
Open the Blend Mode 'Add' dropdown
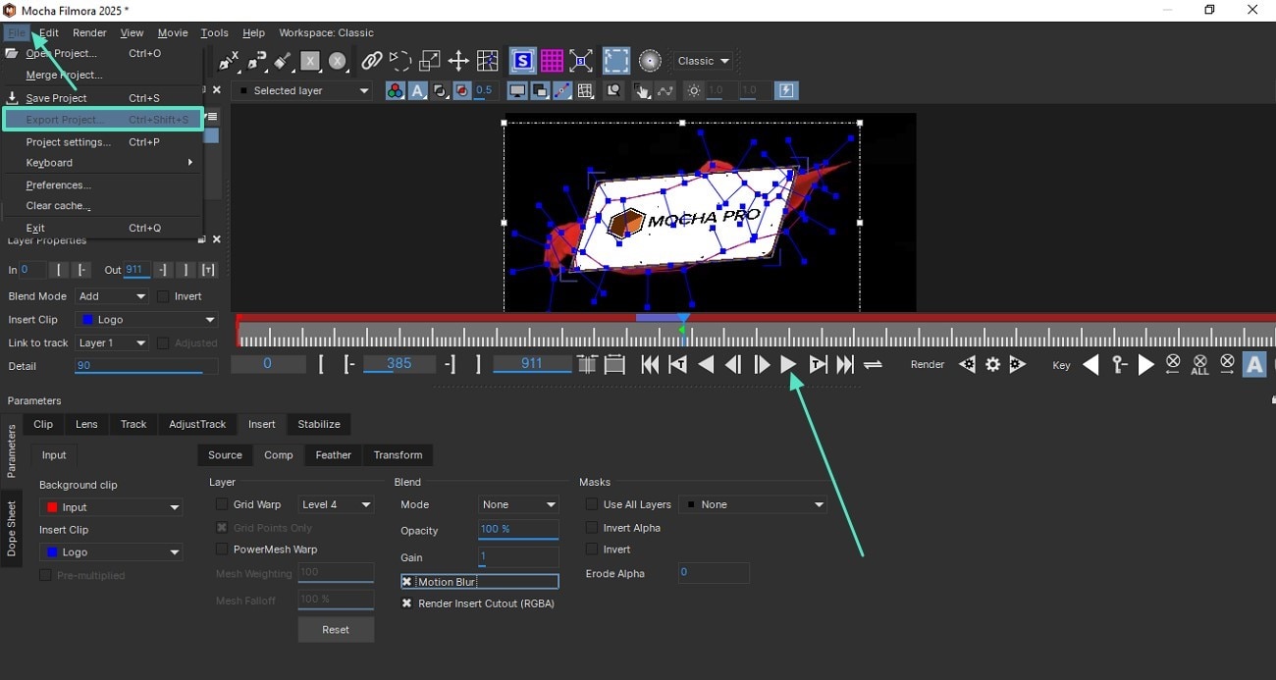pyautogui.click(x=112, y=296)
